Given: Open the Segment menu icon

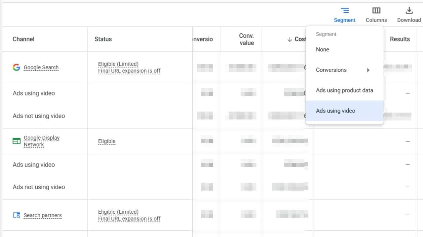Looking at the screenshot, I should [x=345, y=10].
